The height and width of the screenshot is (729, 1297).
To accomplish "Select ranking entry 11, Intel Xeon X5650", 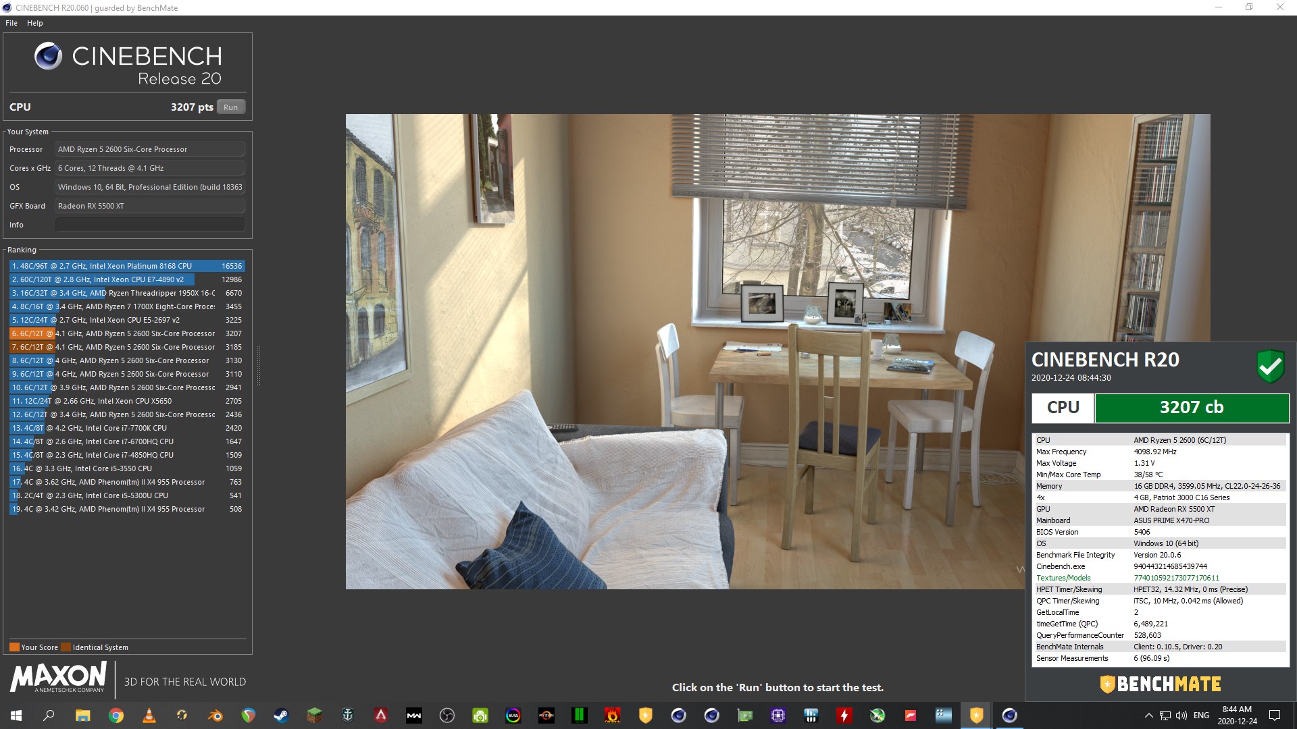I will click(127, 401).
